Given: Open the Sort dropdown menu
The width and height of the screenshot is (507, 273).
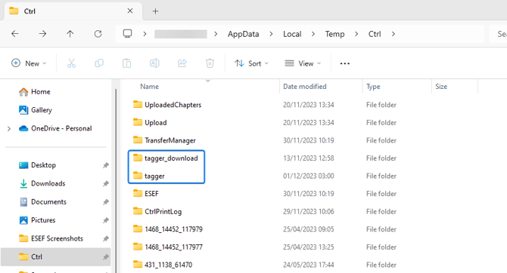Looking at the screenshot, I should pyautogui.click(x=251, y=63).
